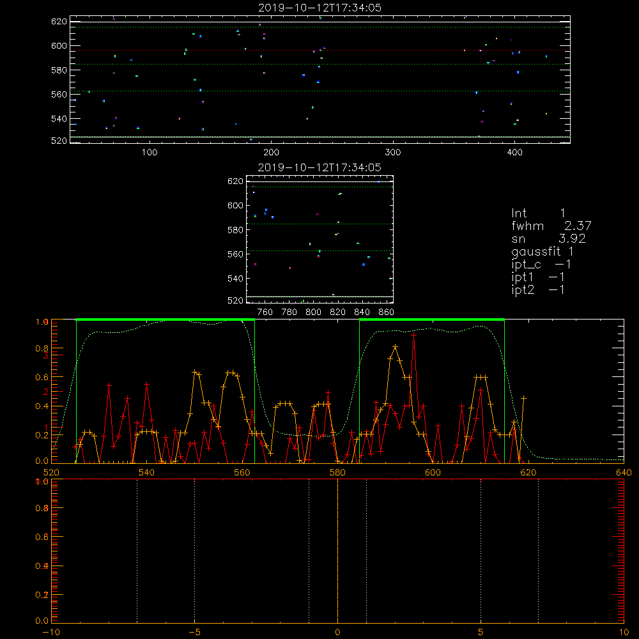Click the 'Int 1' label

tap(538, 213)
